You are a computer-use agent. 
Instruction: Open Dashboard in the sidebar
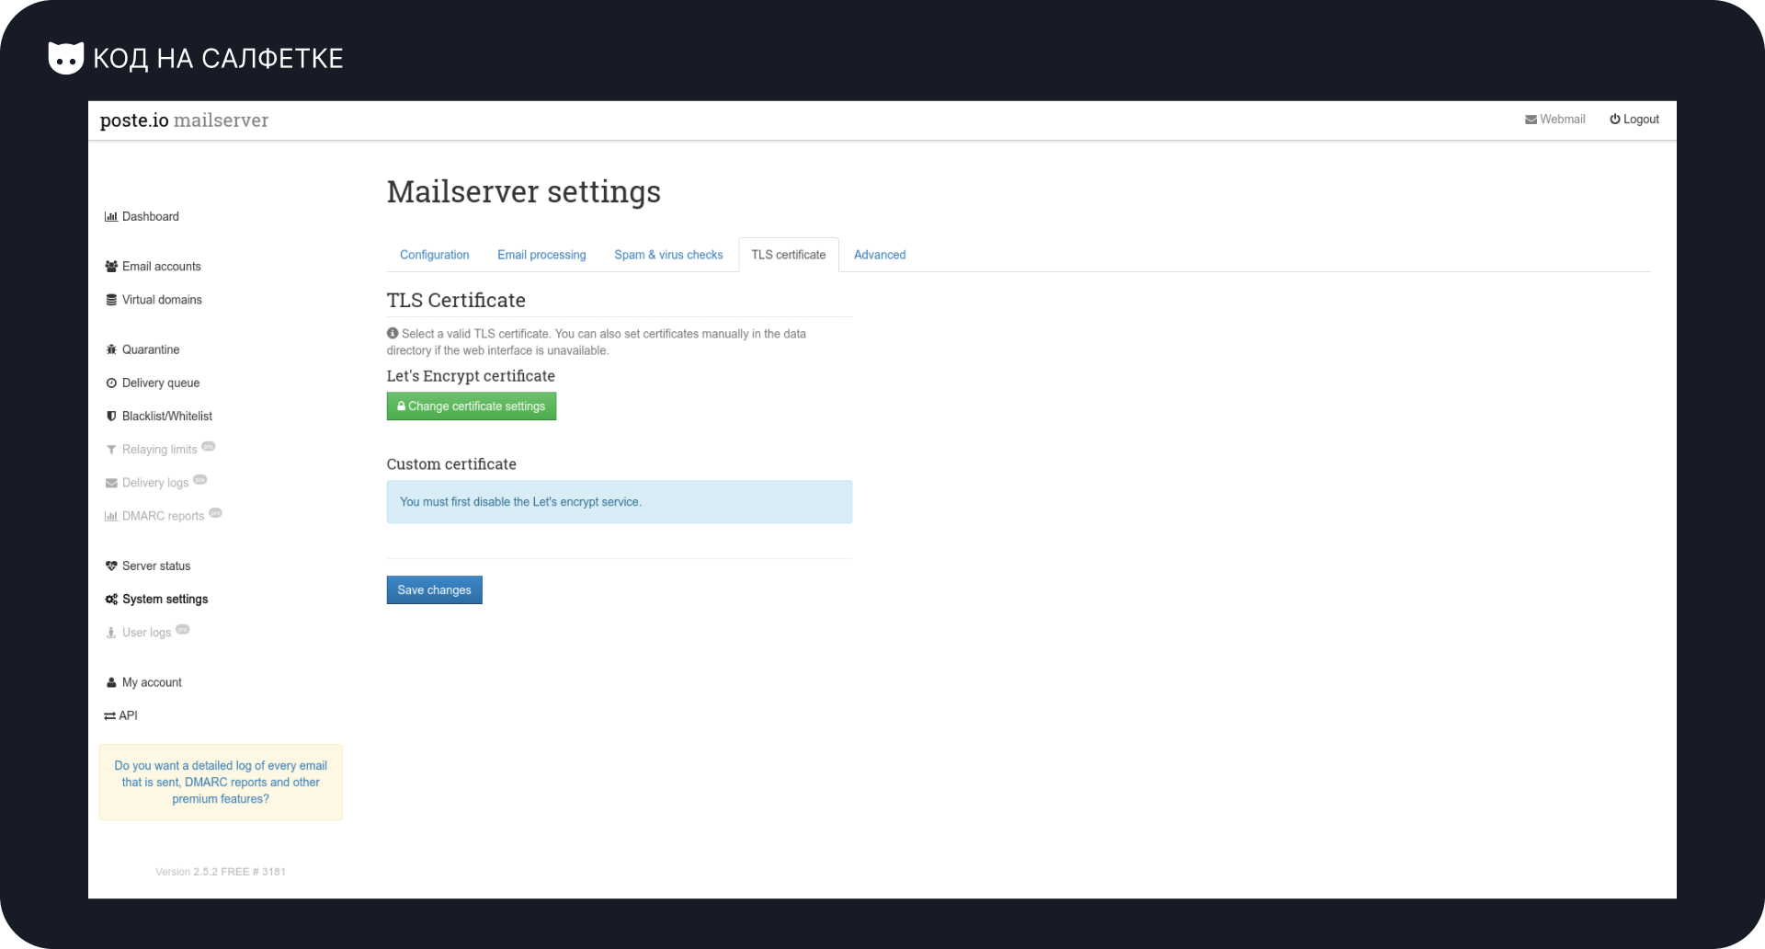tap(142, 217)
